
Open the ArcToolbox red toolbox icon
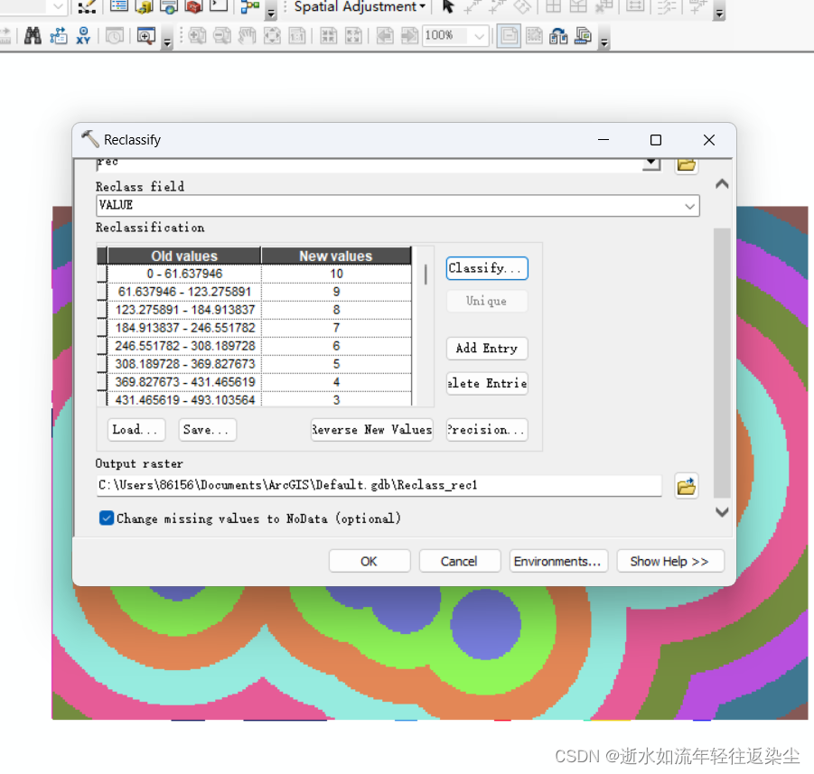point(193,6)
